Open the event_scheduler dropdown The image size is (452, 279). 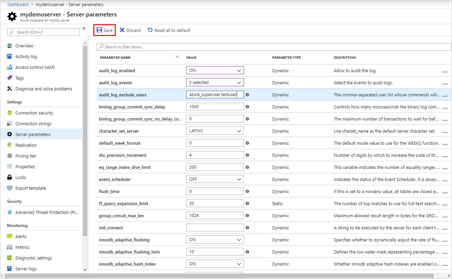coord(215,179)
